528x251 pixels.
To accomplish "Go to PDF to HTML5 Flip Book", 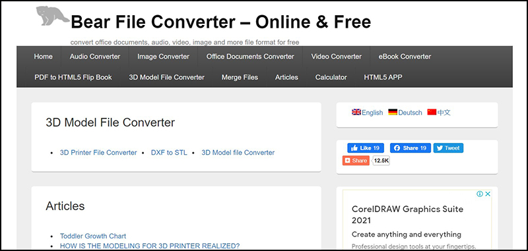I will click(x=73, y=77).
